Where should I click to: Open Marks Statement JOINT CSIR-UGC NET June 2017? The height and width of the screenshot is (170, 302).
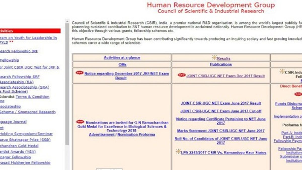coord(221,131)
